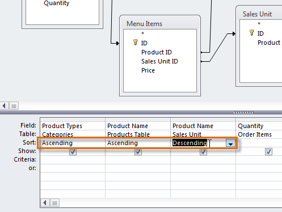This screenshot has height=212, width=282.
Task: Click the Ascending sort cell for Products Table
Action: point(138,143)
